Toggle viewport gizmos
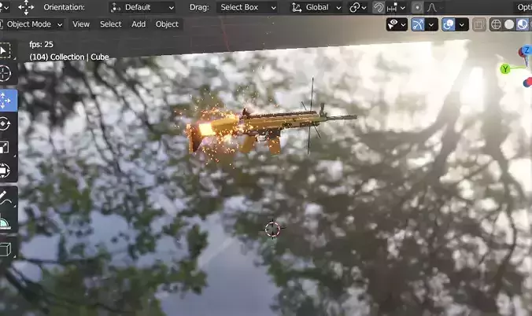Image resolution: width=532 pixels, height=316 pixels. coord(418,24)
